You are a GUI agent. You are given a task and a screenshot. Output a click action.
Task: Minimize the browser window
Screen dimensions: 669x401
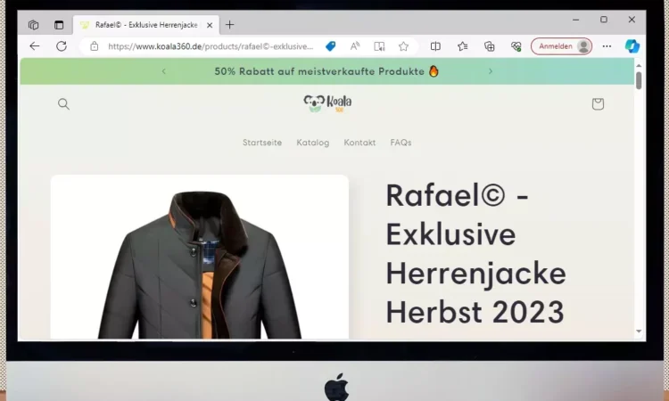point(575,20)
